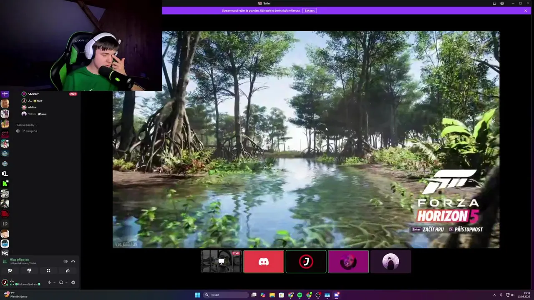The image size is (534, 300).
Task: Open Discord user settings gear
Action: [x=73, y=282]
